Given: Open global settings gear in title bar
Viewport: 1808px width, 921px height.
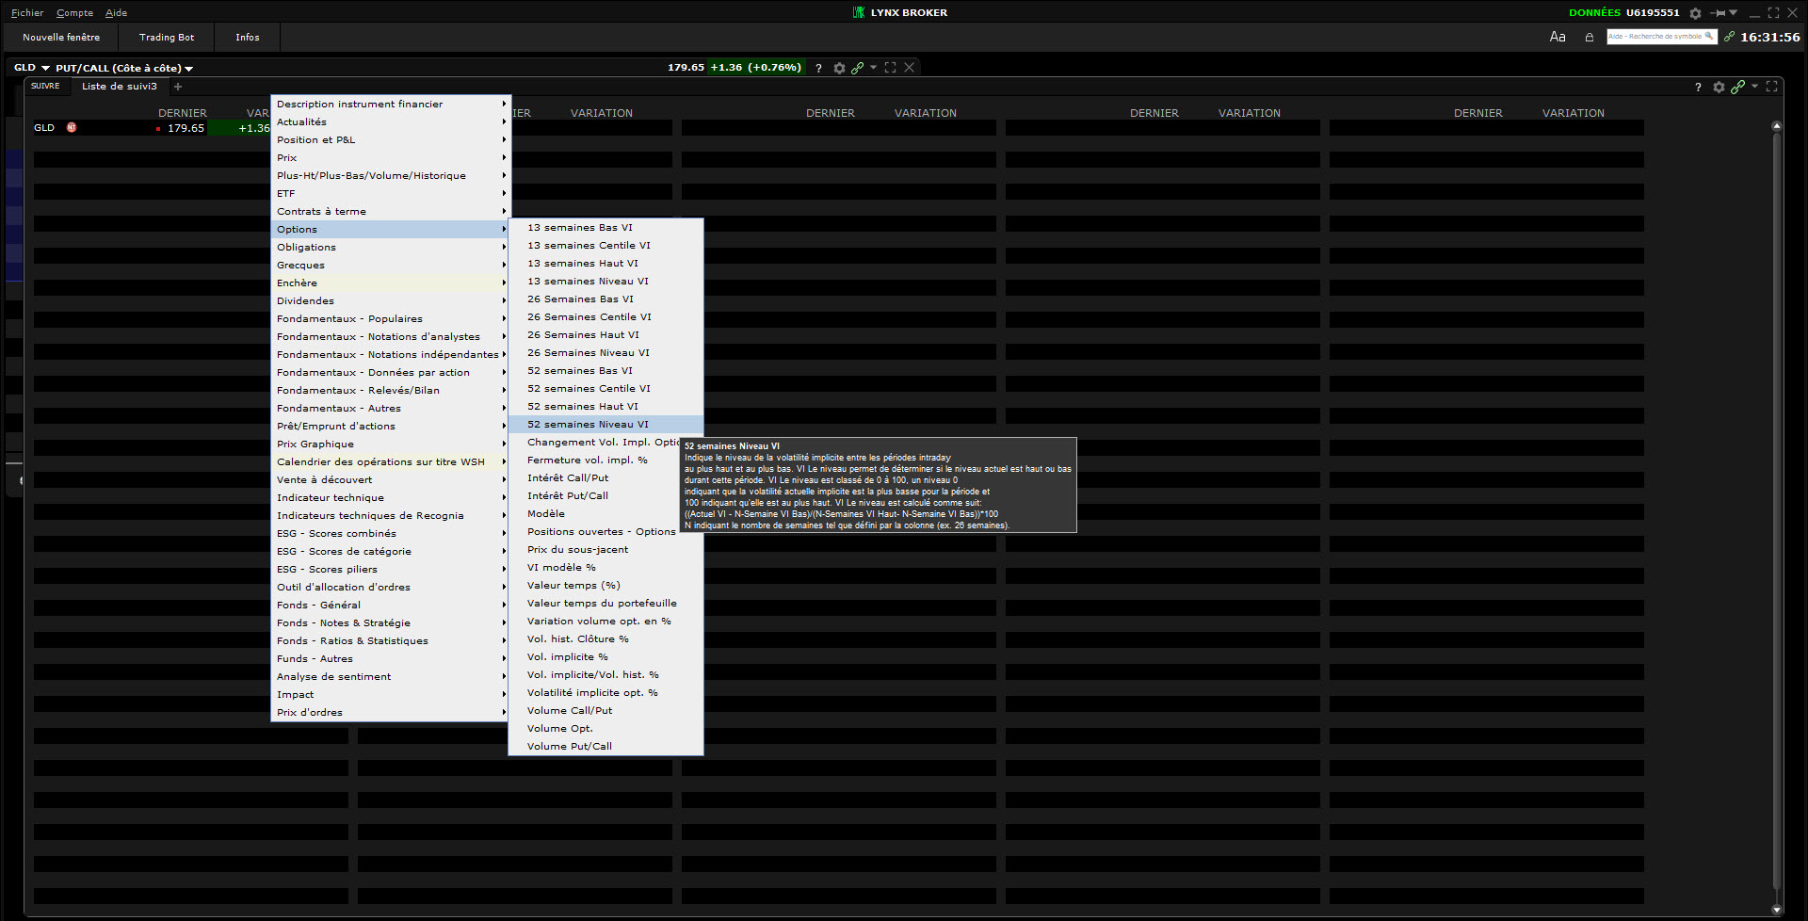Looking at the screenshot, I should [x=1695, y=13].
